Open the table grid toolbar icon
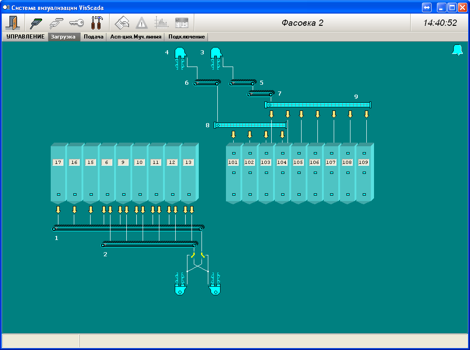The height and width of the screenshot is (350, 470). click(x=182, y=23)
